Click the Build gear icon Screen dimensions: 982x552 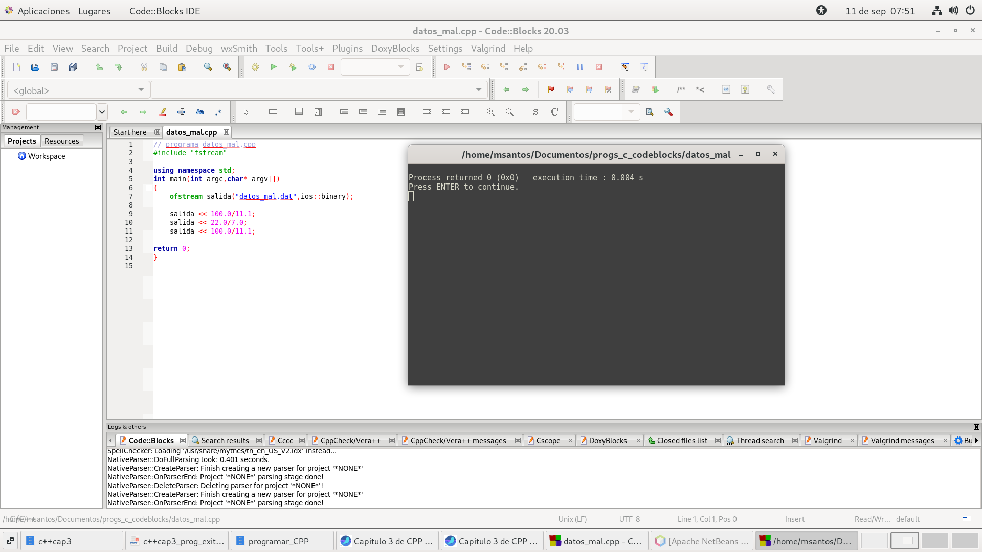255,67
